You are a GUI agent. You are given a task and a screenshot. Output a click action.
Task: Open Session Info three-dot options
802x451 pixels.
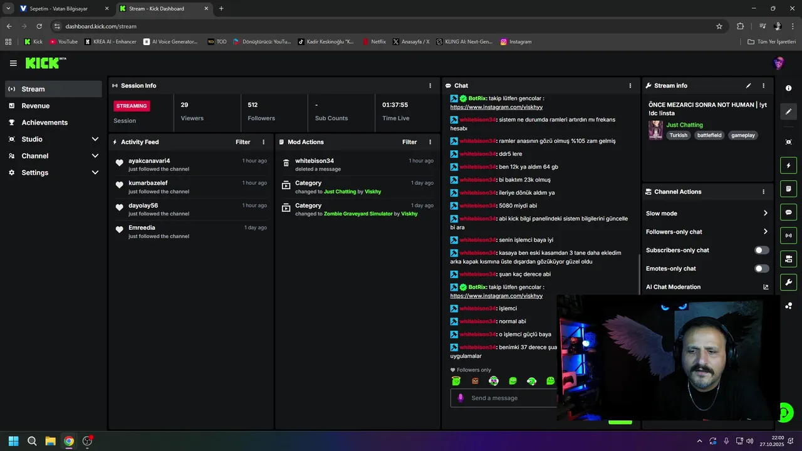coord(430,86)
